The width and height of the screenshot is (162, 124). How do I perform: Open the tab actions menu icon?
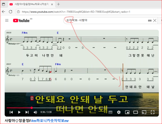pyautogui.click(x=4, y=4)
